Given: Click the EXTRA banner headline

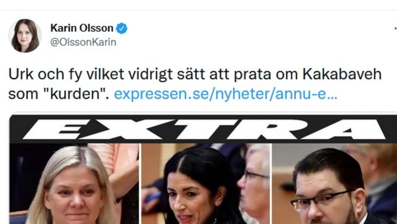Looking at the screenshot, I should tap(203, 129).
